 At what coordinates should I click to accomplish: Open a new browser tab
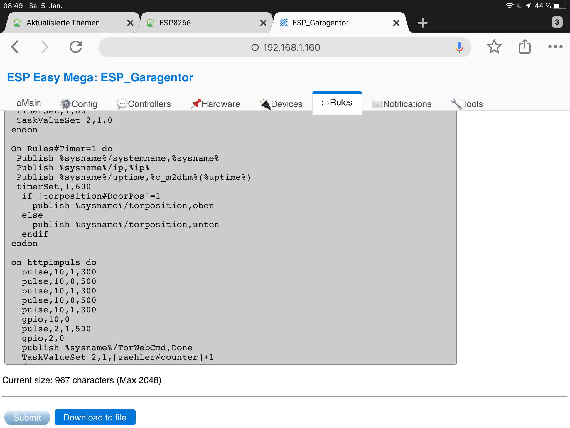point(422,23)
